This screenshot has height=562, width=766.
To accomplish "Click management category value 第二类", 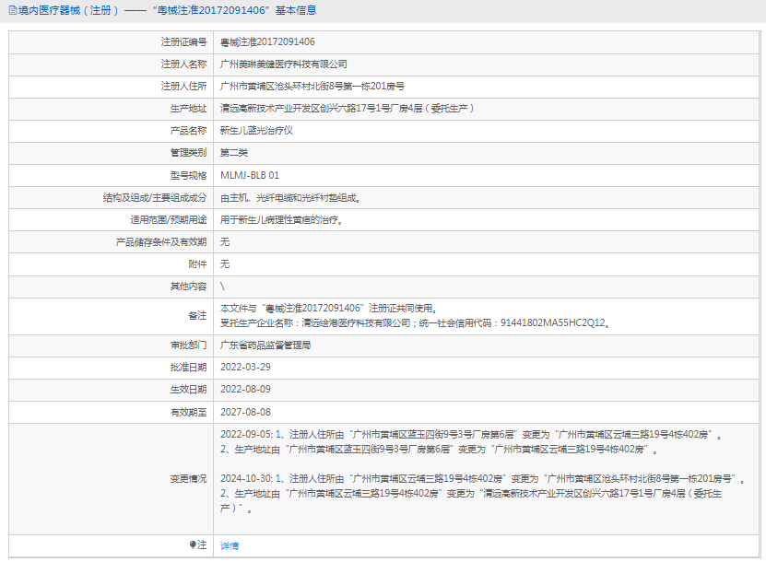I will tap(233, 153).
